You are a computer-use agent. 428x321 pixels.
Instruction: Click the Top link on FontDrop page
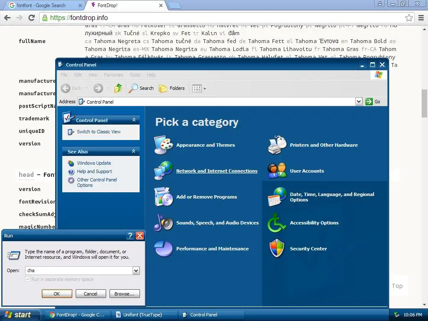397,286
